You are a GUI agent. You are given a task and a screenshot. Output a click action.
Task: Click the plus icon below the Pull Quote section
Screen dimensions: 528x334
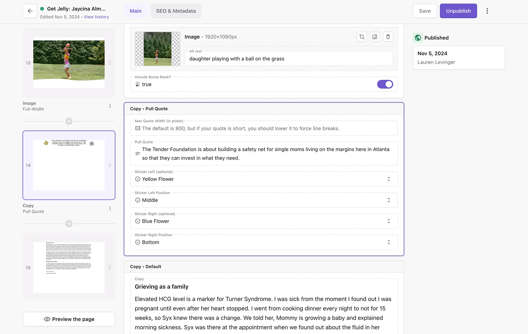pyautogui.click(x=69, y=224)
